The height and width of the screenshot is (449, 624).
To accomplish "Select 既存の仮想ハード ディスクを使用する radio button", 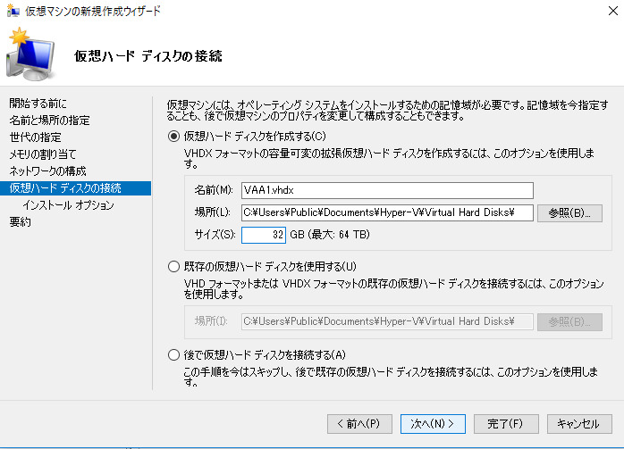I will click(173, 266).
